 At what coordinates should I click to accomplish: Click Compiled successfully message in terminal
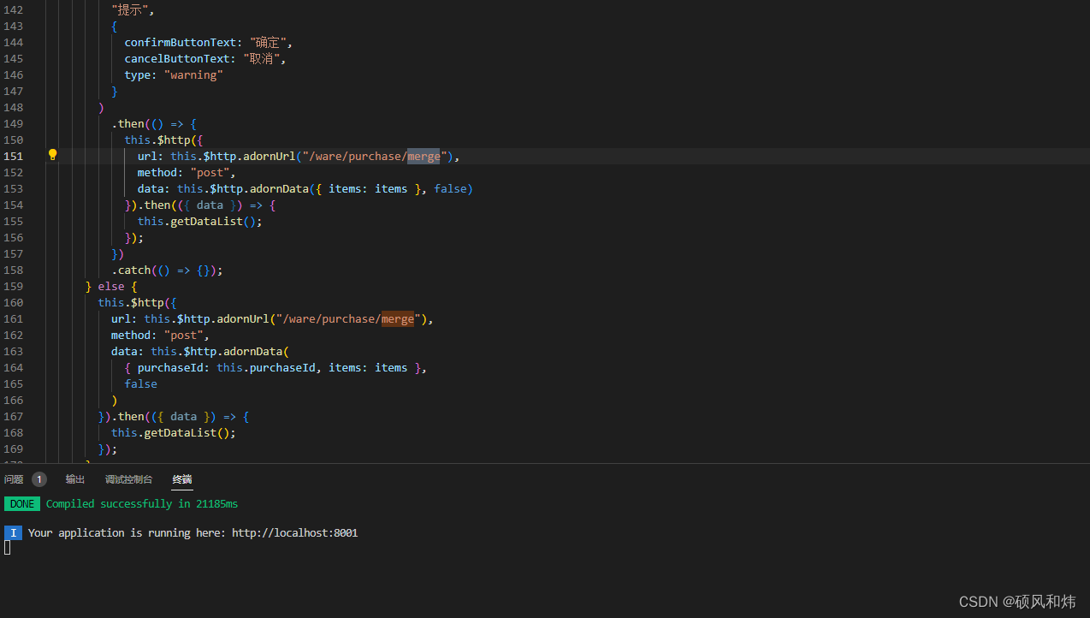pos(142,504)
